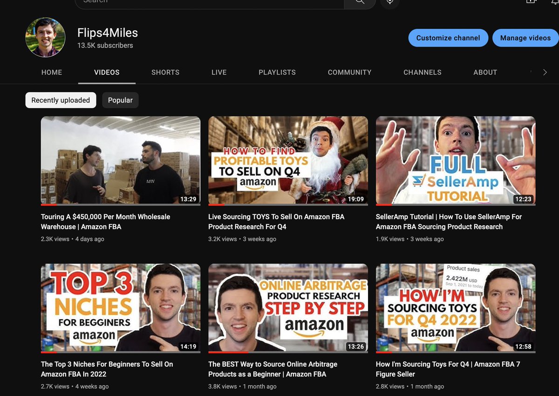Select the Recently uploaded filter chip
559x396 pixels.
61,100
